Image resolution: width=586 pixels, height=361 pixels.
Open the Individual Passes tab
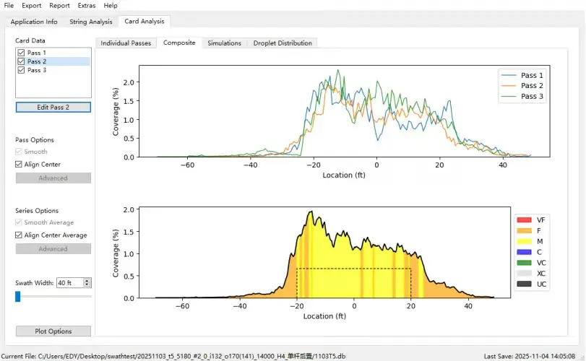126,43
